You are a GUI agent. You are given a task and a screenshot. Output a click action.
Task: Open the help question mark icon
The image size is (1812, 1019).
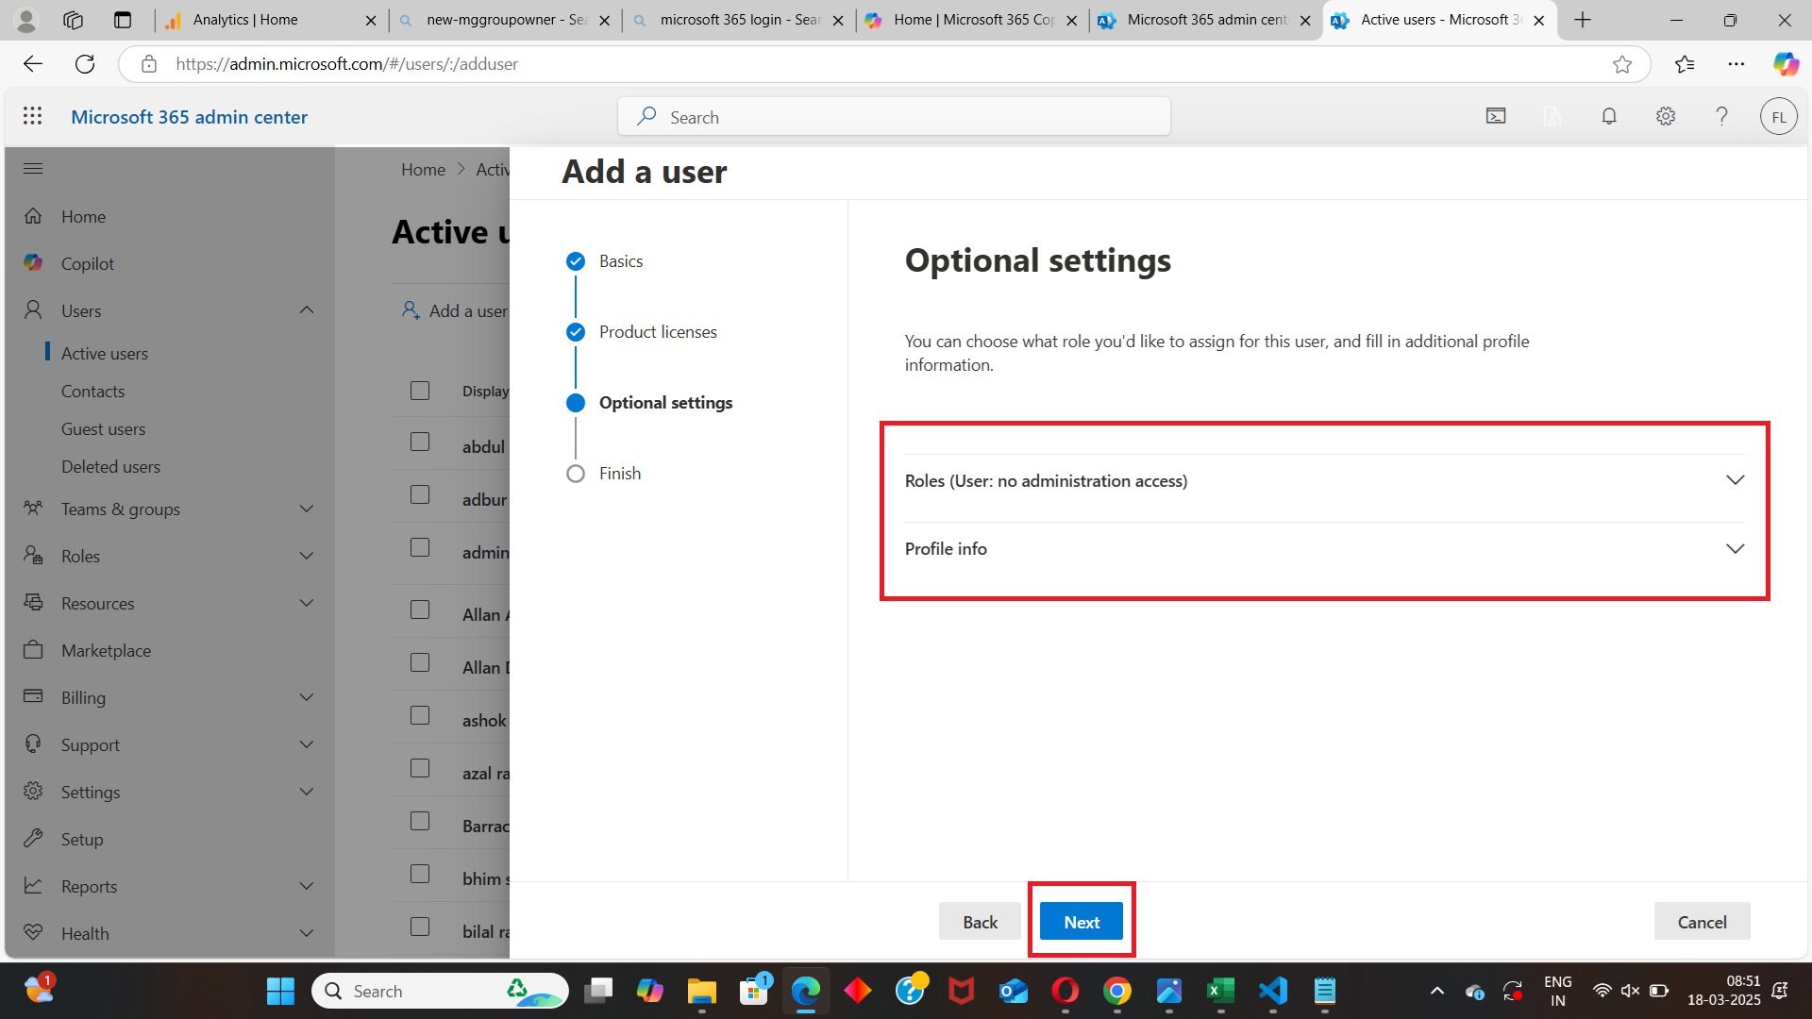click(1721, 116)
